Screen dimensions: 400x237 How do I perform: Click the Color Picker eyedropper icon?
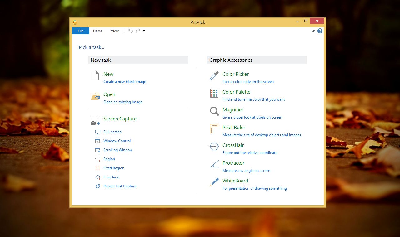[214, 76]
